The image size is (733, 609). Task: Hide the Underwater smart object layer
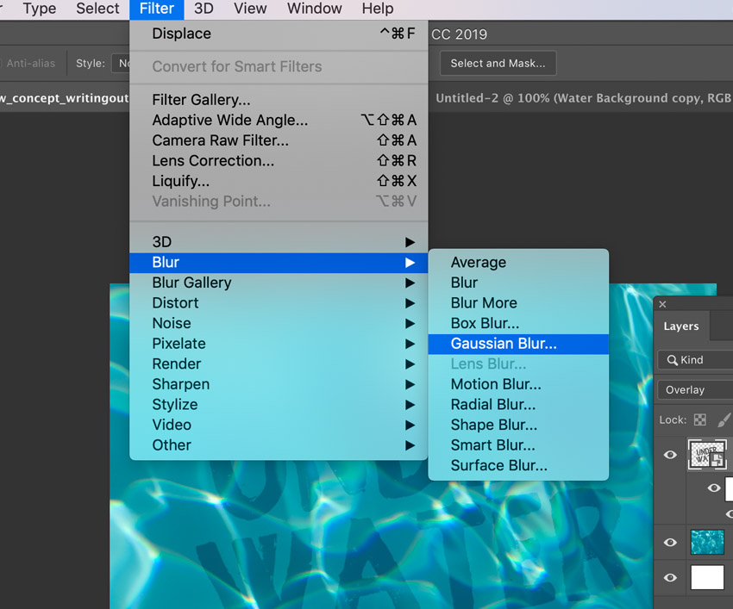[670, 455]
